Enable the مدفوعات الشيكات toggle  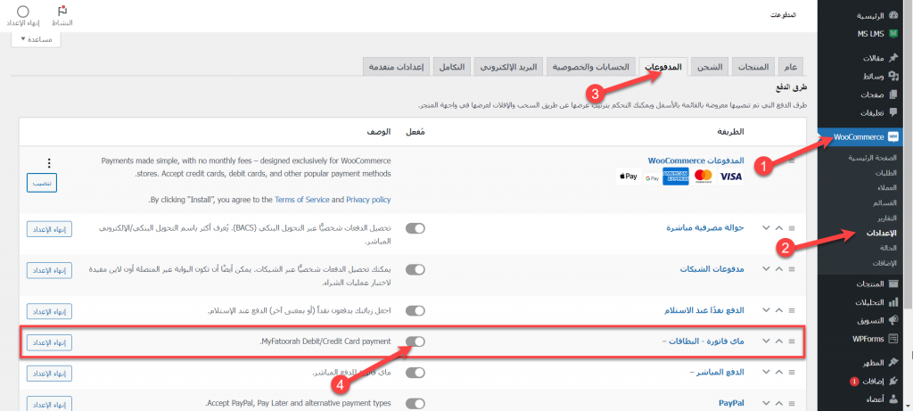coord(415,269)
